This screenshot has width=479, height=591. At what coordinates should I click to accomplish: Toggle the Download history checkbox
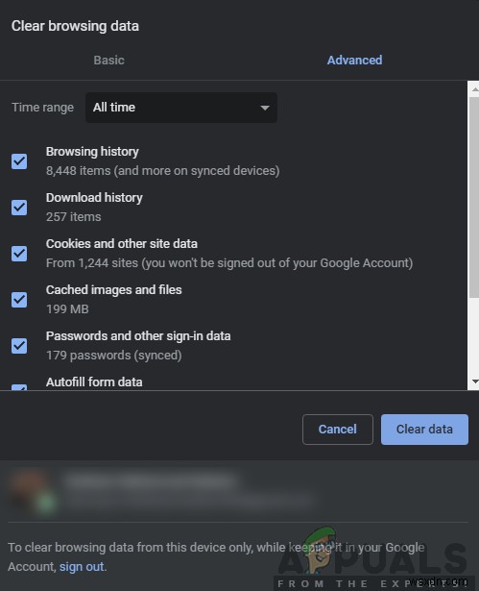coord(19,208)
